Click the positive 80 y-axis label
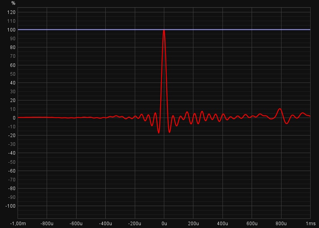This screenshot has height=228, width=319. click(x=13, y=47)
